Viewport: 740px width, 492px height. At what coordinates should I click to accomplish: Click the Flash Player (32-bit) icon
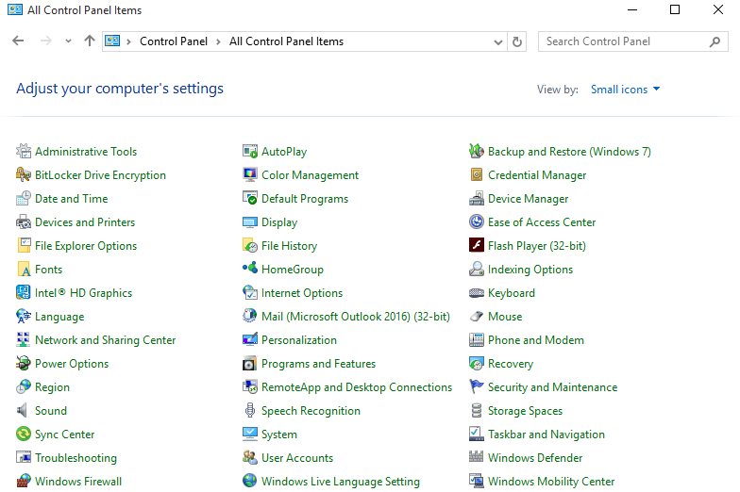(x=476, y=245)
